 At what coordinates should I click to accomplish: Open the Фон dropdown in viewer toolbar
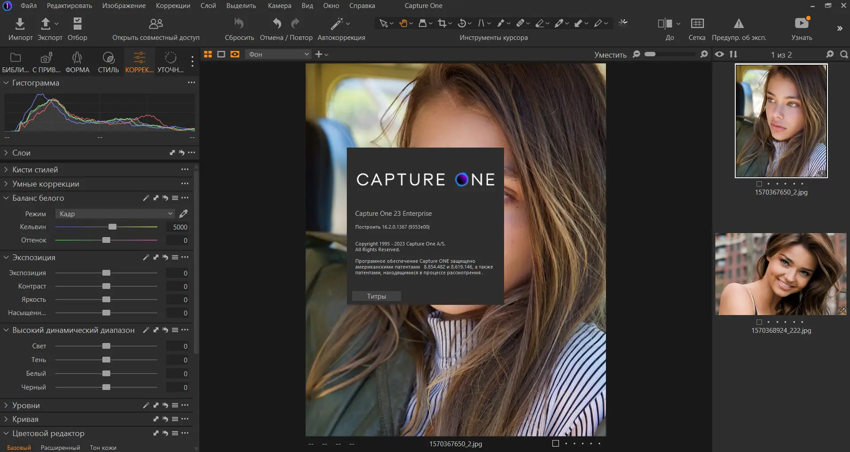[278, 54]
